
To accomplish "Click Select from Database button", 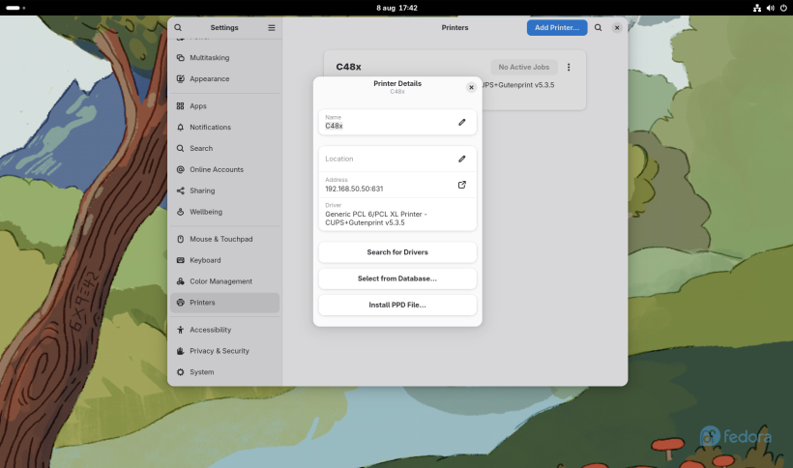I will (x=397, y=278).
